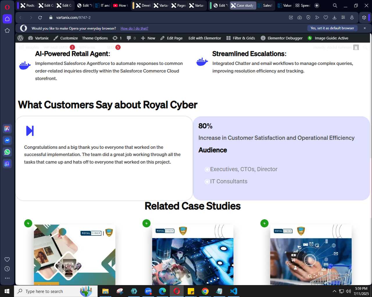Click 'How do I do that?' link
The height and width of the screenshot is (297, 372).
tap(134, 28)
